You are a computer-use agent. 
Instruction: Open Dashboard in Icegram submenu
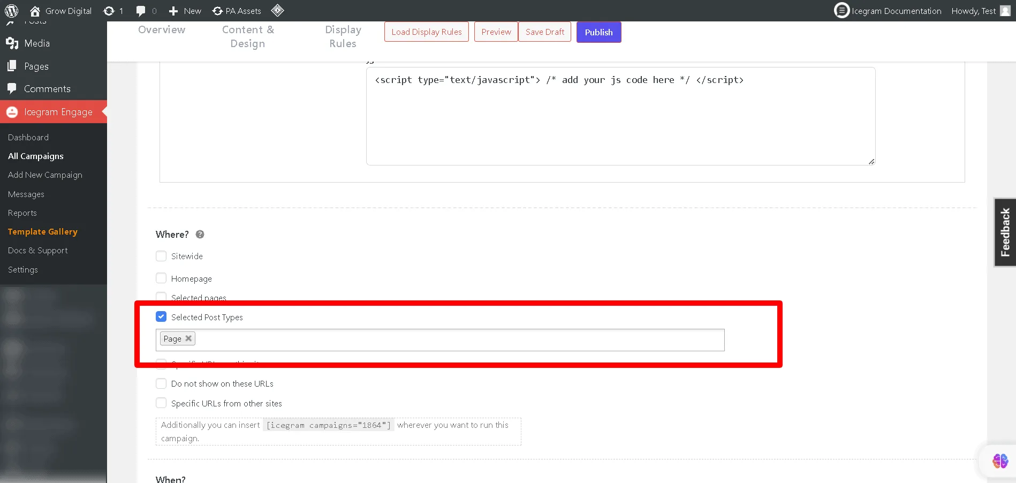pos(28,138)
